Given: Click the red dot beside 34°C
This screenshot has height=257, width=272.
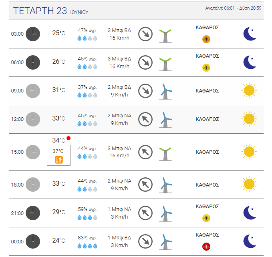Looking at the screenshot, I should pyautogui.click(x=69, y=138).
